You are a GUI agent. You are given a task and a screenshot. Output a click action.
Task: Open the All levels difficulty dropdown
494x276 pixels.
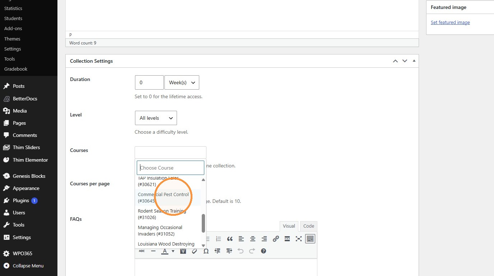point(156,118)
